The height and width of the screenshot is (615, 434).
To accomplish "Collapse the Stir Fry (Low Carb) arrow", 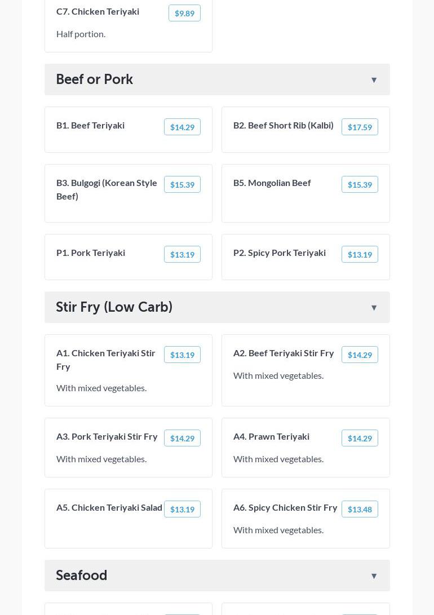I will click(x=374, y=308).
